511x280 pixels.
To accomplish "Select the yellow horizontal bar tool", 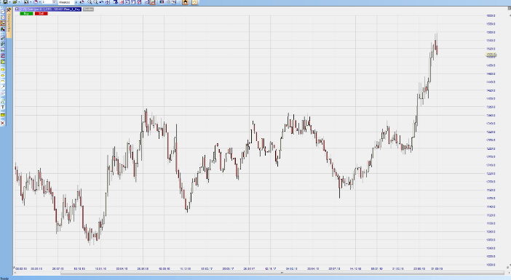I will (x=3, y=115).
